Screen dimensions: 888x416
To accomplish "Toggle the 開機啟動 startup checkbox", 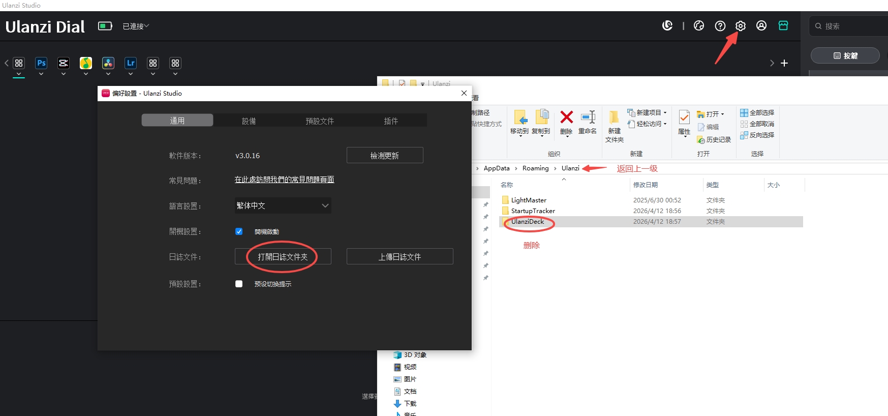I will 239,231.
